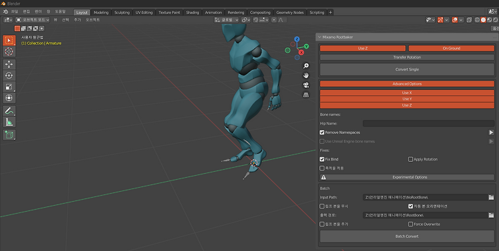Open the Geometry Nodes workspace tab
The width and height of the screenshot is (499, 251).
click(x=290, y=13)
